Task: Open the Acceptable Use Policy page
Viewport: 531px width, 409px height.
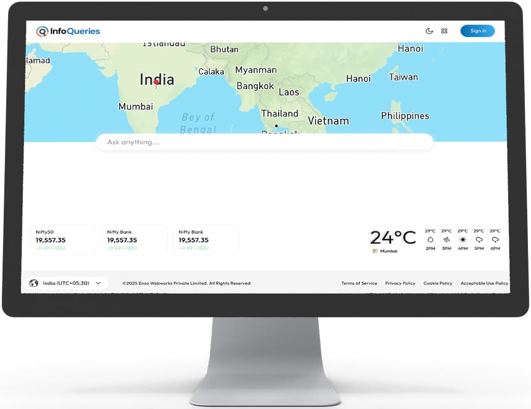Action: (x=485, y=283)
